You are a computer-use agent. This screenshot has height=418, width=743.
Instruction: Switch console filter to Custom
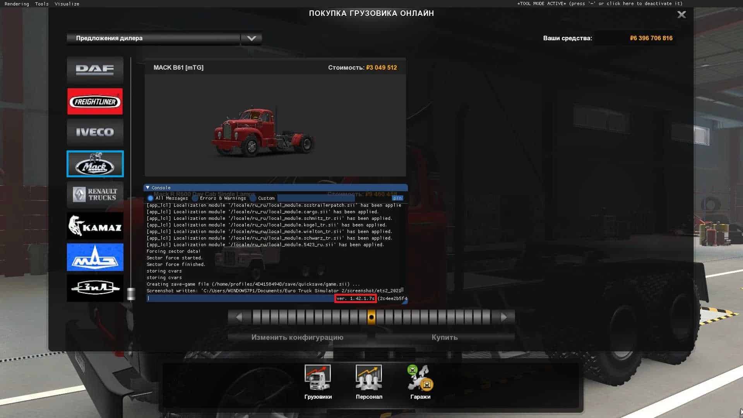point(253,198)
